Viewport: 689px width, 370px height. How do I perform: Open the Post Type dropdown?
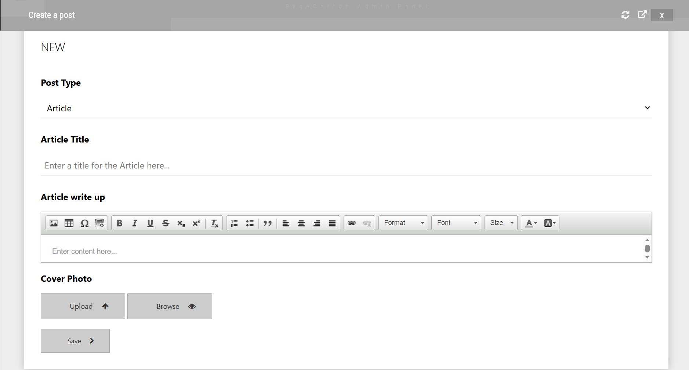point(346,108)
